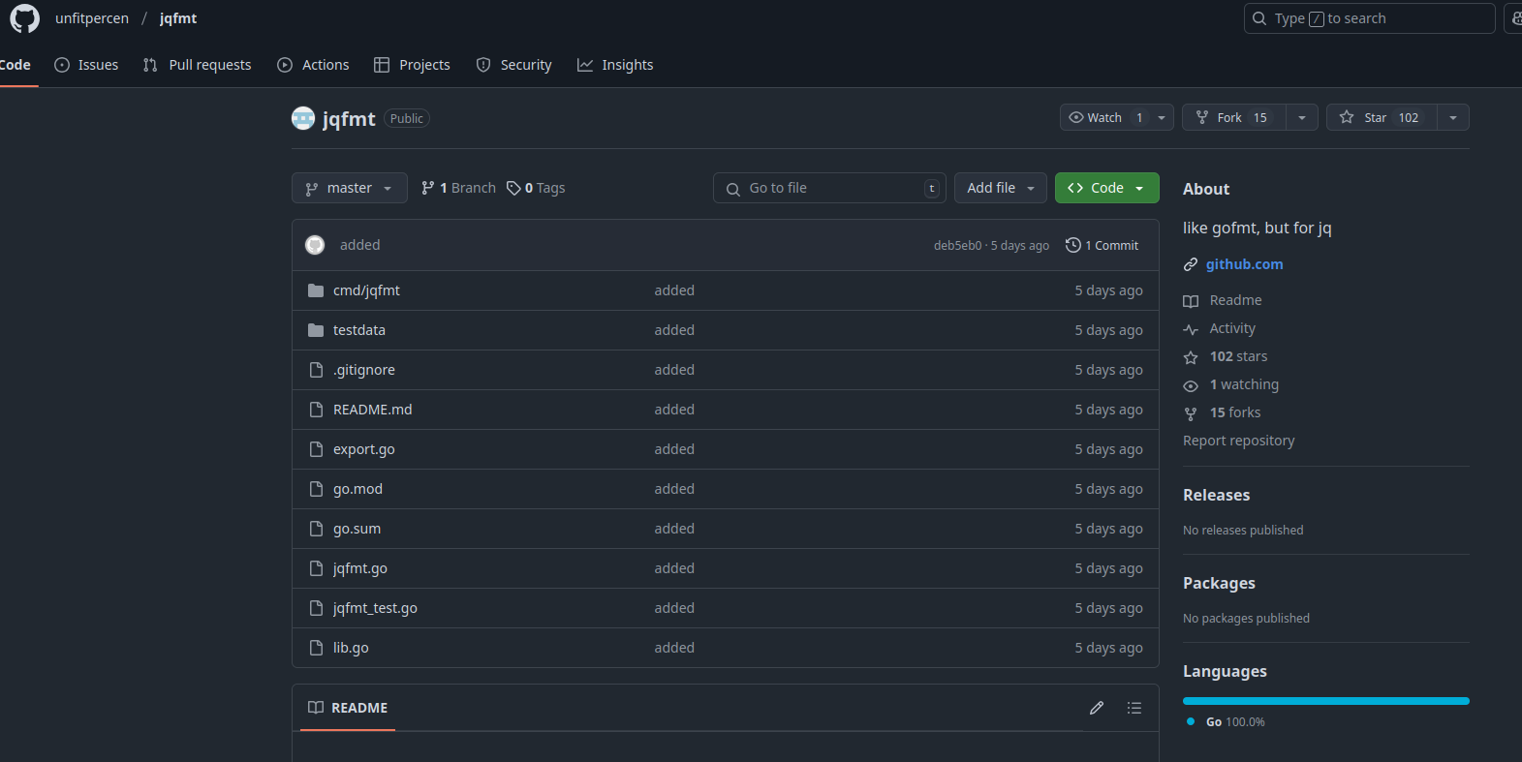Open the github.com link in About
This screenshot has height=762, width=1522.
click(1244, 264)
